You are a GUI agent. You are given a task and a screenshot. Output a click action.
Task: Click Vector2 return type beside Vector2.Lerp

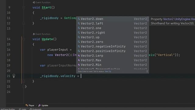(140, 56)
